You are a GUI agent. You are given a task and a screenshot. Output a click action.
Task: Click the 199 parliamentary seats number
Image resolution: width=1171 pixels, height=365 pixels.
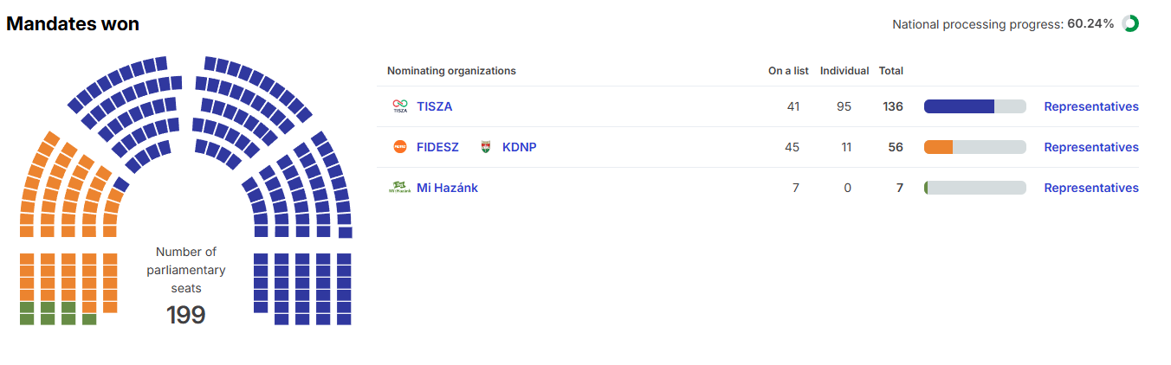186,315
